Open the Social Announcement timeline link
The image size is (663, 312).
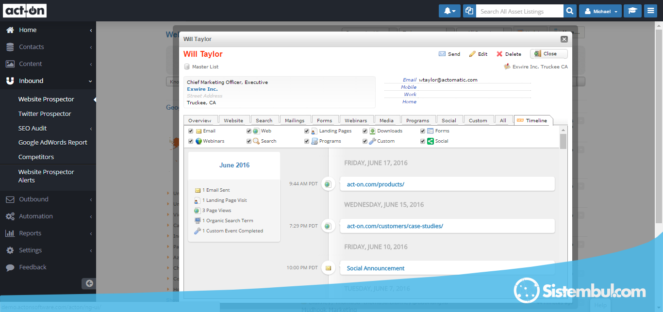tap(376, 268)
